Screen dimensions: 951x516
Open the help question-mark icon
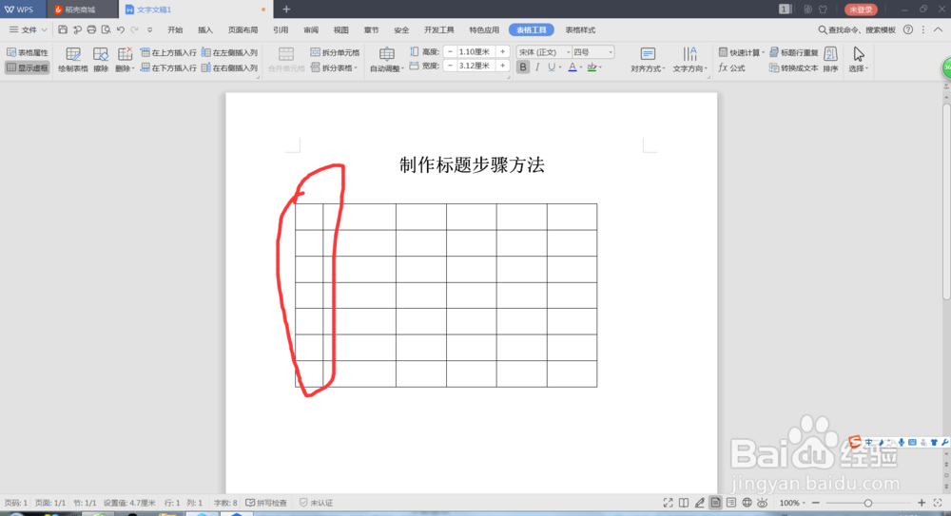(908, 29)
